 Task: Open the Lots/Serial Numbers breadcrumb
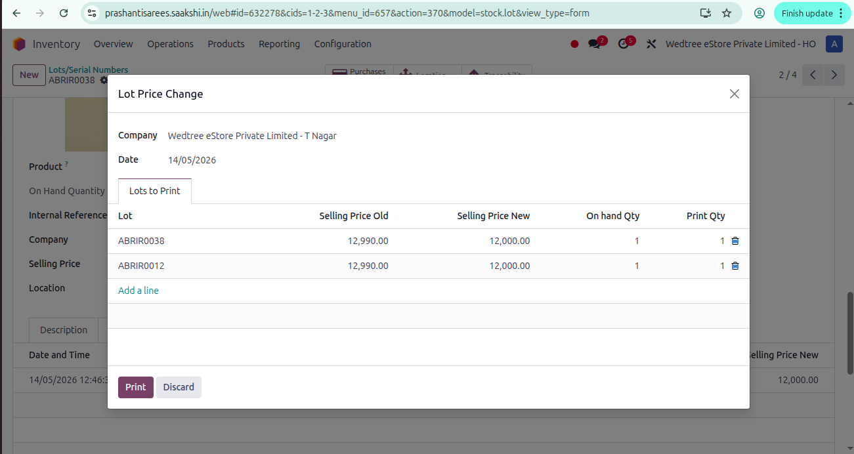pos(88,70)
